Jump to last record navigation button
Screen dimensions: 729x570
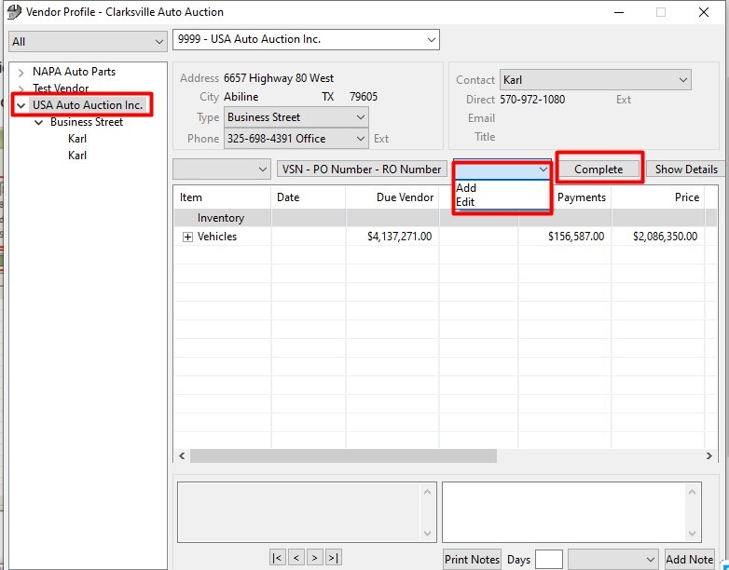334,557
